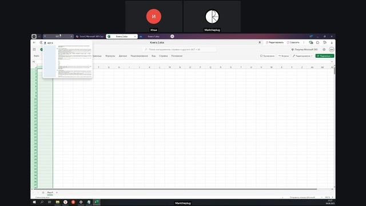Close the Книга 2.xlsx browser tab
The image size is (366, 206).
coord(135,37)
